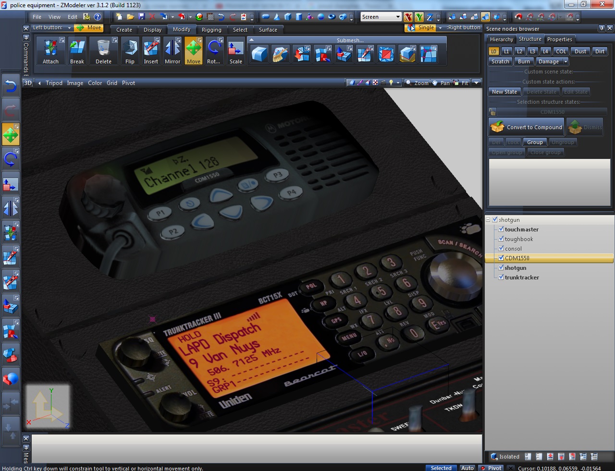The width and height of the screenshot is (615, 471).
Task: Click the New State button
Action: [x=504, y=92]
